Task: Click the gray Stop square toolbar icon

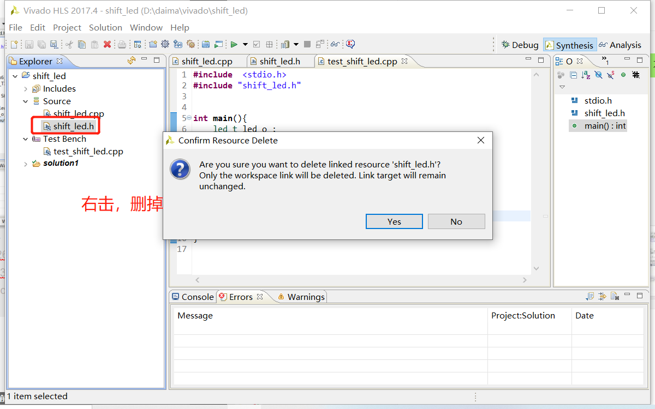Action: 307,44
